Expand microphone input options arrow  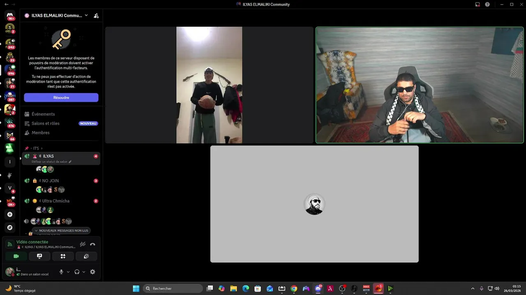tap(68, 272)
